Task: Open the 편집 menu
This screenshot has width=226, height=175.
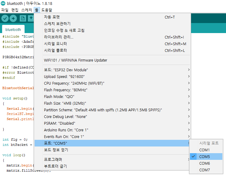Action: click(x=15, y=10)
